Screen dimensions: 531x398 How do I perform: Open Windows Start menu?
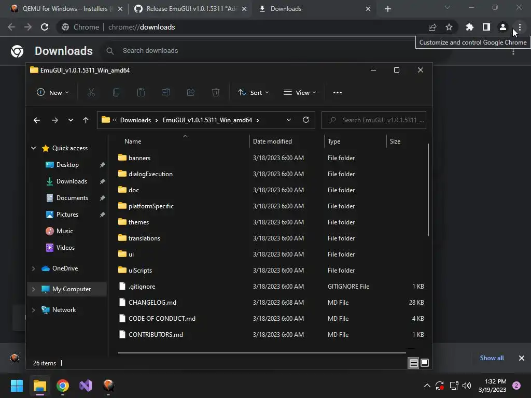tap(17, 386)
